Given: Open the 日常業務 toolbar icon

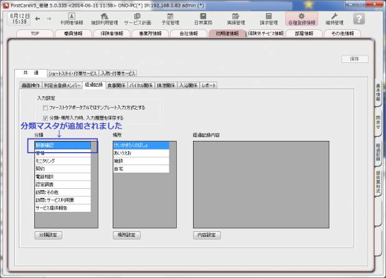Looking at the screenshot, I should coord(203,18).
